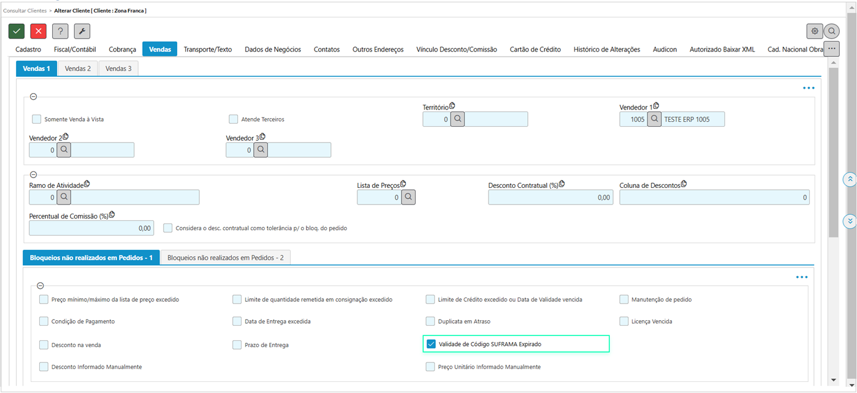The width and height of the screenshot is (857, 393).
Task: Click Consultar Clientes breadcrumb link
Action: tap(23, 11)
